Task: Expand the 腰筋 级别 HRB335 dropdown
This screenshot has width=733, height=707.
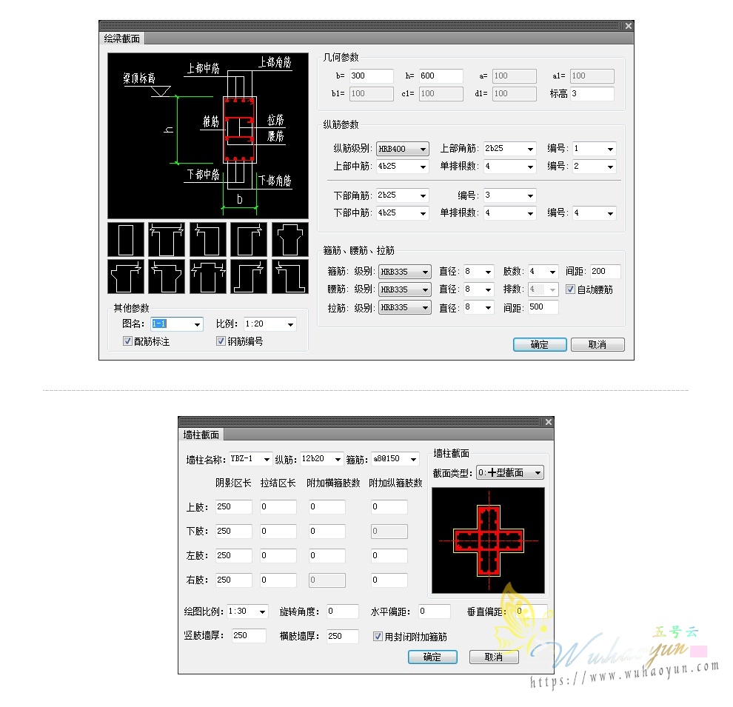Action: coord(405,289)
